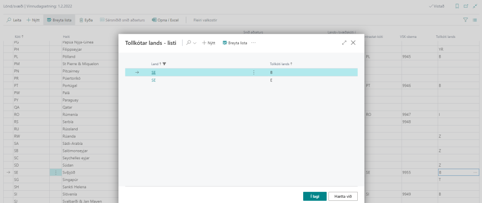Click Breyta lista in the dialog
This screenshot has height=203, width=482.
click(235, 43)
